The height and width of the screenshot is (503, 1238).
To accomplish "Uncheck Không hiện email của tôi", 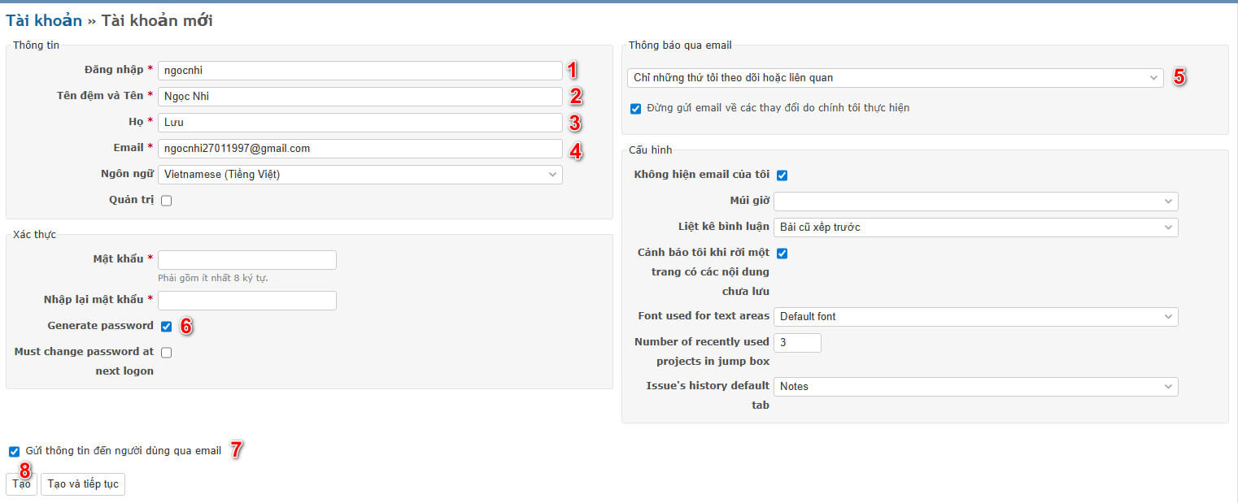I will 782,176.
